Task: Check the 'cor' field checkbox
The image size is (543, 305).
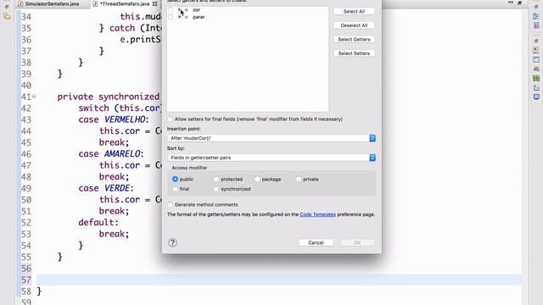Action: click(171, 10)
